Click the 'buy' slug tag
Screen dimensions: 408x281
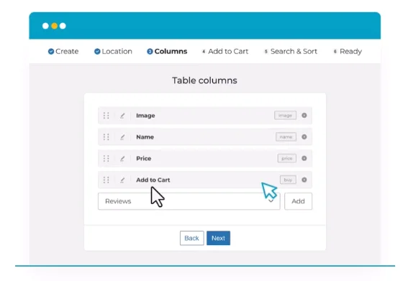click(288, 180)
